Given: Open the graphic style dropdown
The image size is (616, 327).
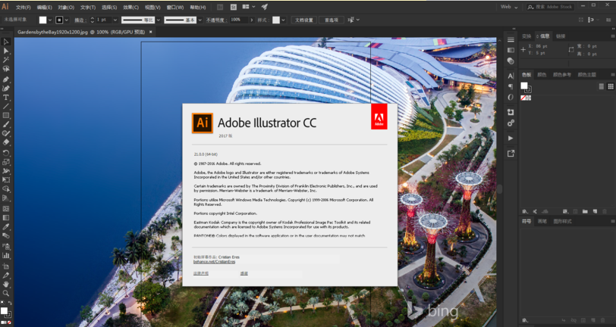Looking at the screenshot, I should tap(283, 20).
